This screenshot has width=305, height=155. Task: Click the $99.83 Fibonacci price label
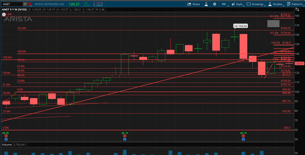pos(286,89)
